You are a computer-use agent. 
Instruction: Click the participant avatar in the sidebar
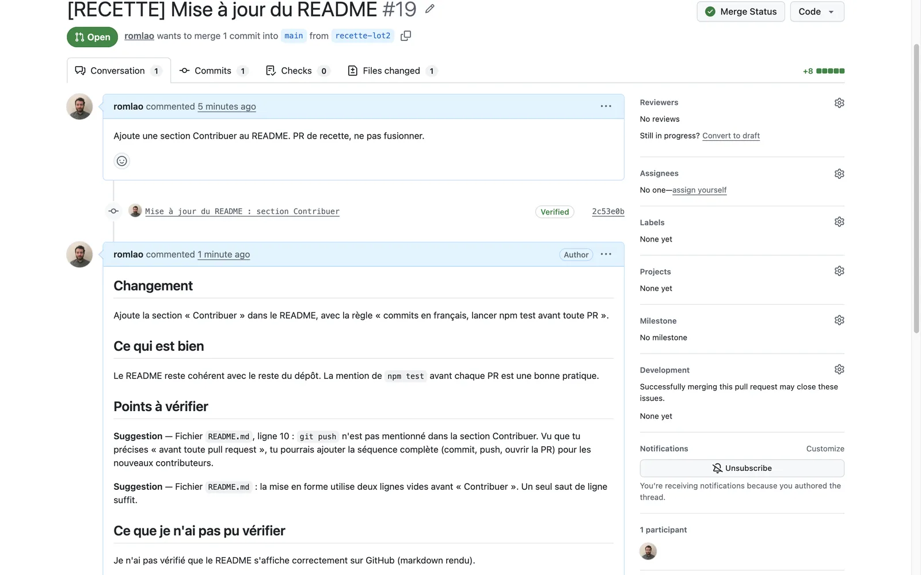tap(648, 551)
